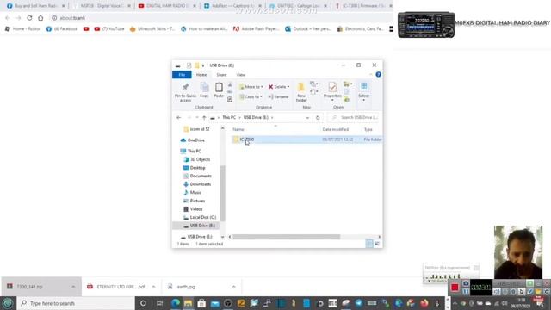Stop recording with red square button
551x310 pixels.
(x=455, y=288)
